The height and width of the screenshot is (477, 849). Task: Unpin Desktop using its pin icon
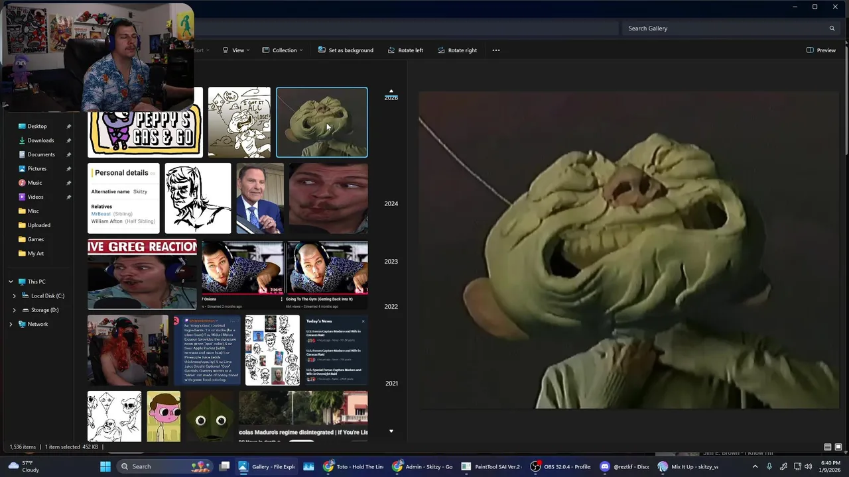69,127
